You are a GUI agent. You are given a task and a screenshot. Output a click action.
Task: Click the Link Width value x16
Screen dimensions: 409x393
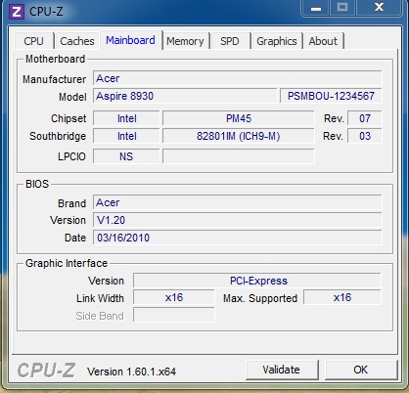click(174, 297)
